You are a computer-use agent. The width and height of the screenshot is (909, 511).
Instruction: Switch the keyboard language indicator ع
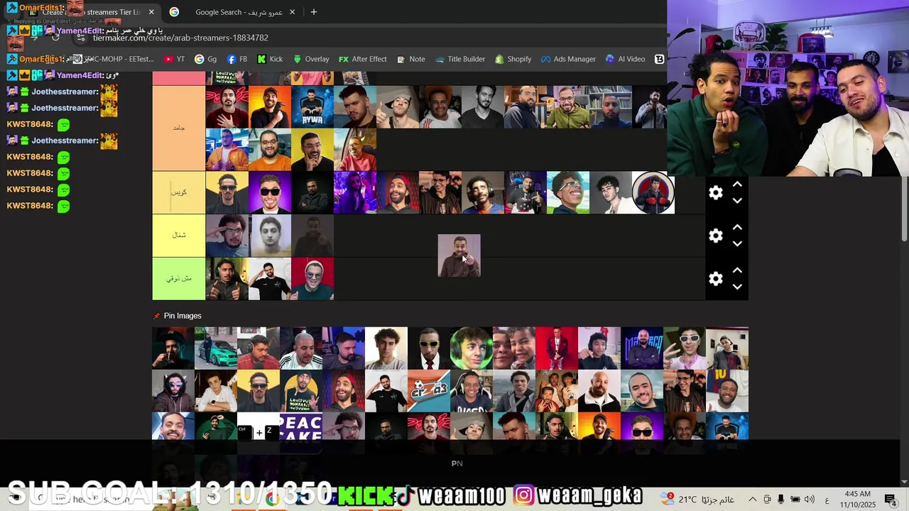tap(827, 500)
